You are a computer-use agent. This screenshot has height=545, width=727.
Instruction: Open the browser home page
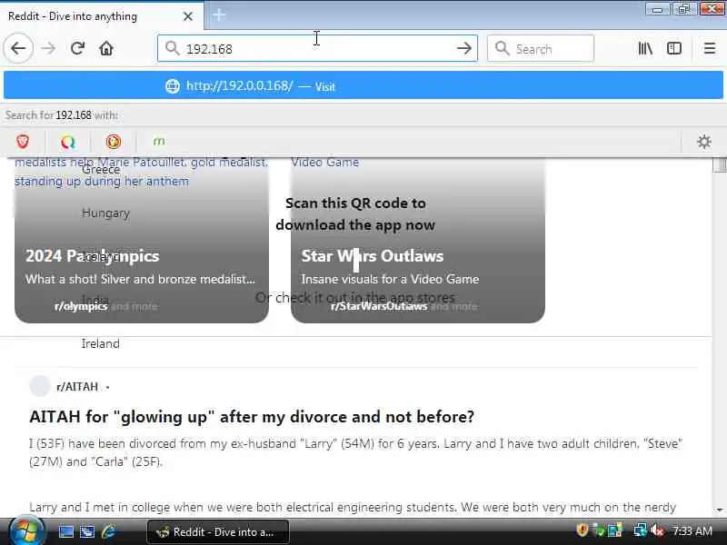106,48
